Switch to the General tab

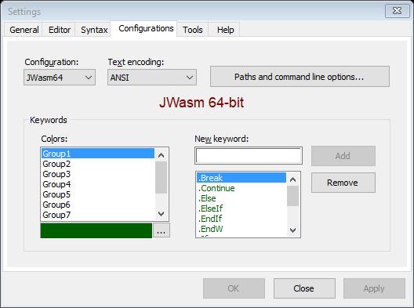(x=24, y=30)
